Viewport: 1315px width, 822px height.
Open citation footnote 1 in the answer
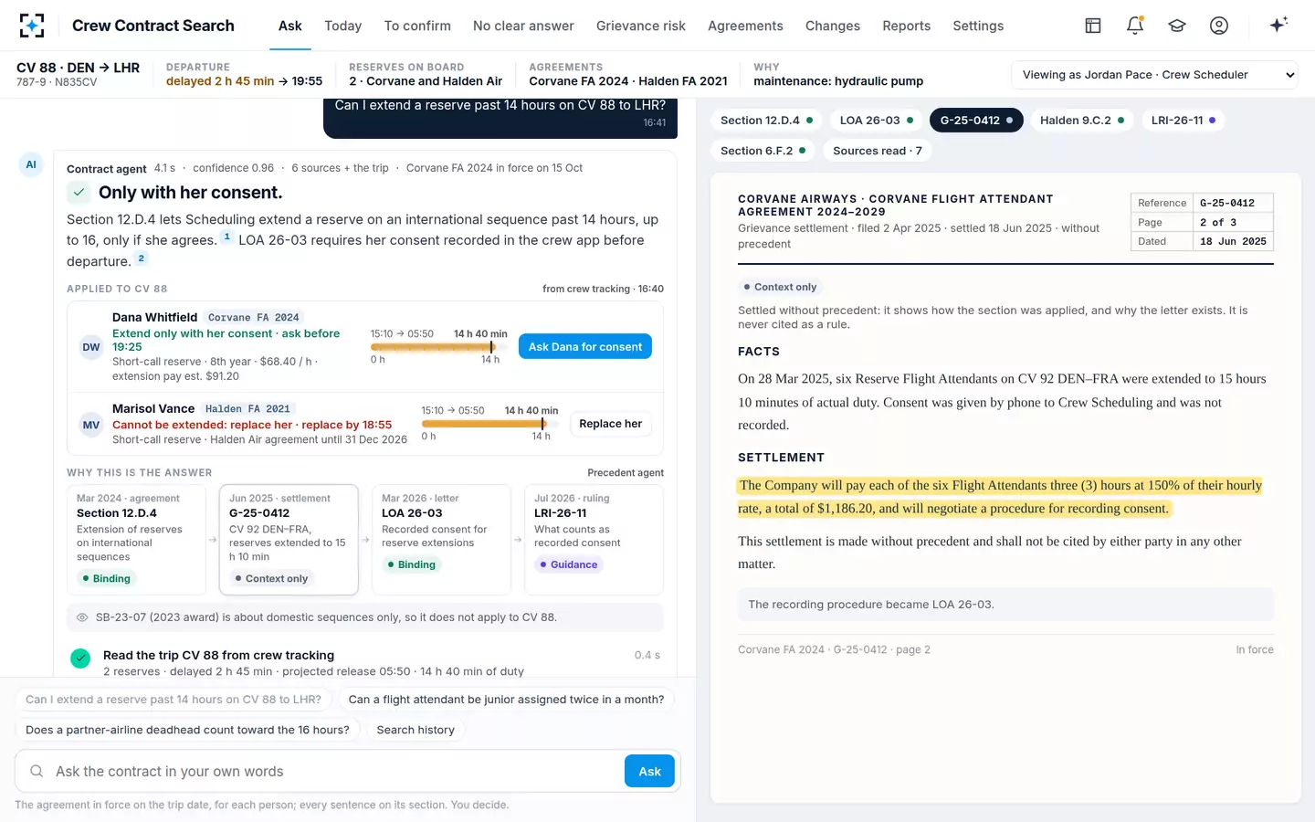click(227, 237)
